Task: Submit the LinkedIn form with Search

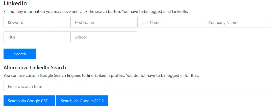Action: point(20,54)
